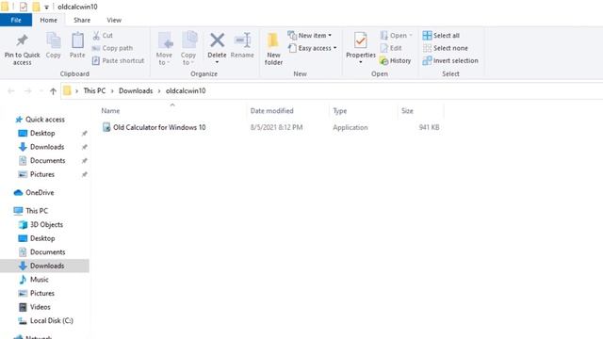Click the Paste clipboard icon

77,40
